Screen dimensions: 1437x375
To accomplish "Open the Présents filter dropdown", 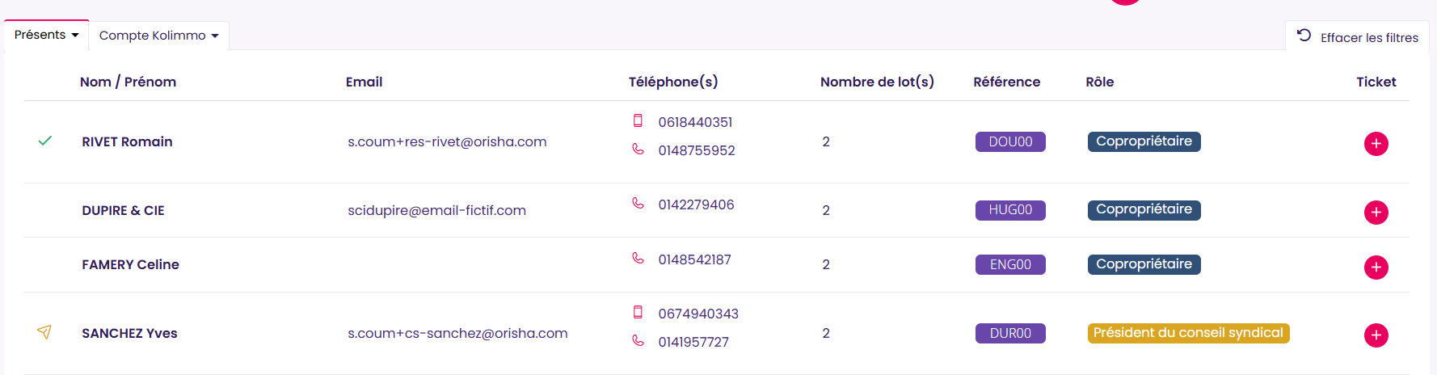I will (46, 35).
